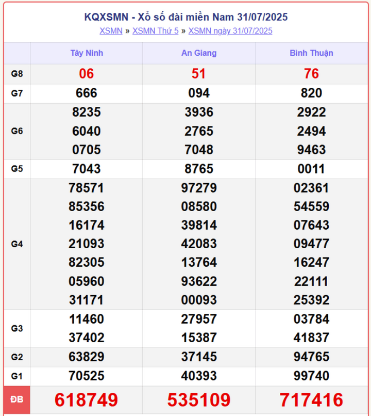
Task: Click Bình Thuận G8 number 76
Action: (311, 73)
